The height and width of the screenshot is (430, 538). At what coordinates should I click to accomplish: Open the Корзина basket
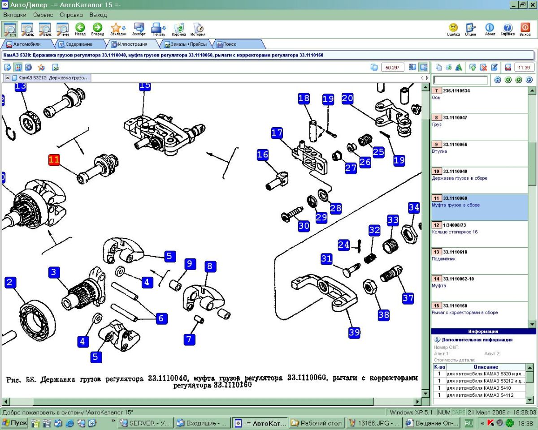179,29
